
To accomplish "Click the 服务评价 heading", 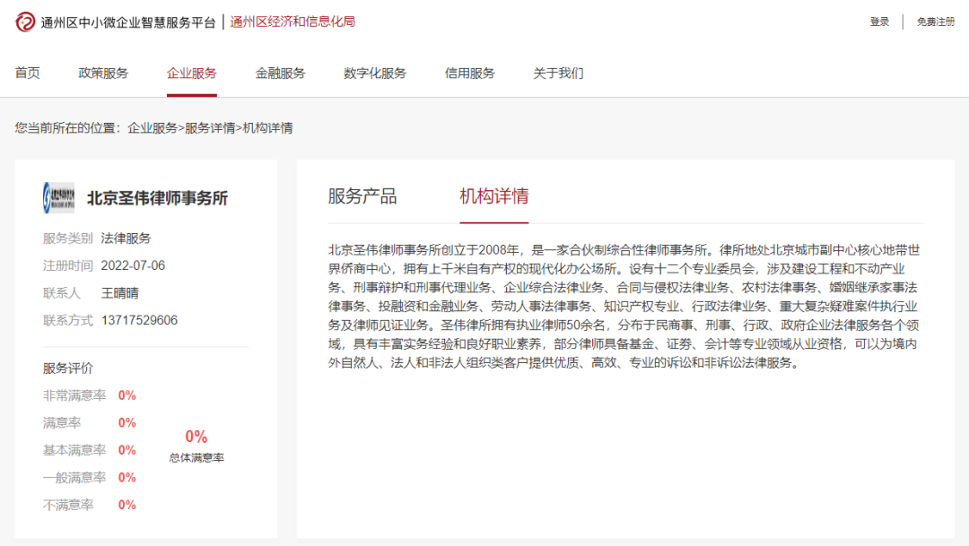I will coord(68,368).
